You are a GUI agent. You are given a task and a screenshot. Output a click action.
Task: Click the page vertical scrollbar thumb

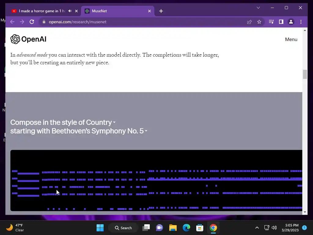[x=305, y=74]
